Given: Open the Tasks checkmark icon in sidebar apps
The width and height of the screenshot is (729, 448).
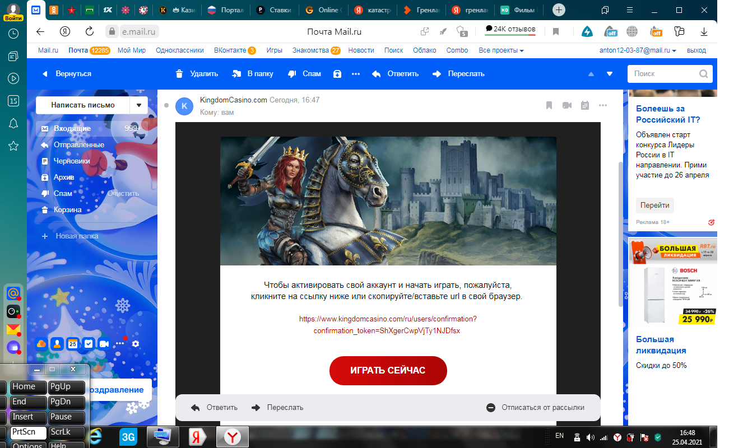Looking at the screenshot, I should point(89,344).
